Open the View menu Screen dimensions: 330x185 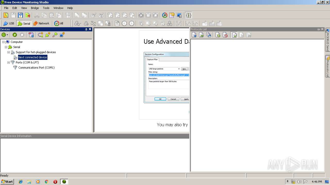click(24, 8)
